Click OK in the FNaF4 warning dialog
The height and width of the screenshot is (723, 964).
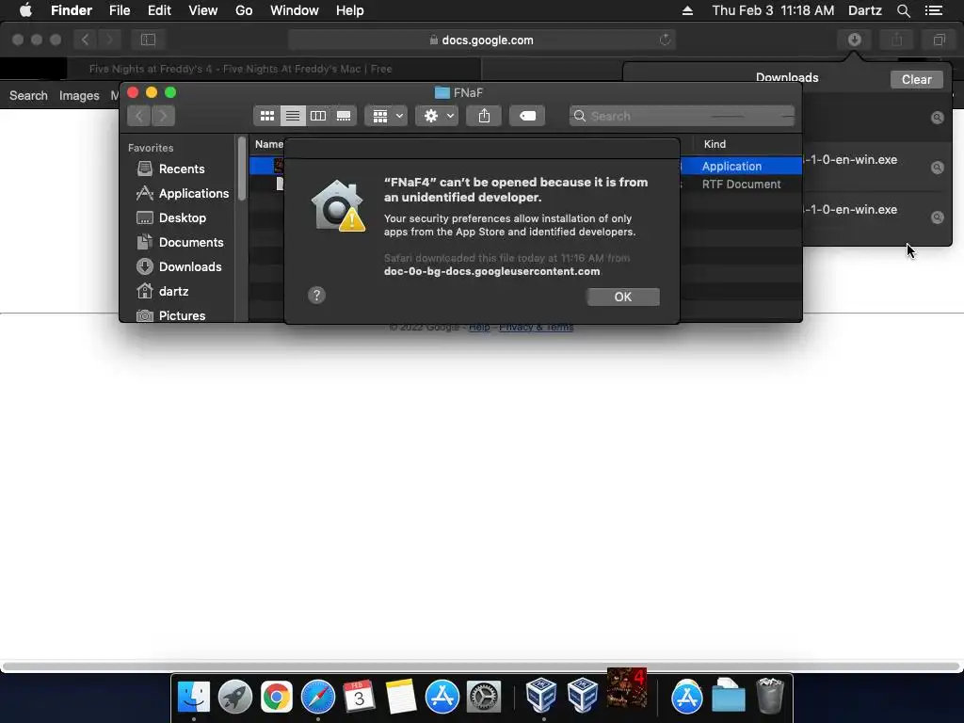point(623,297)
